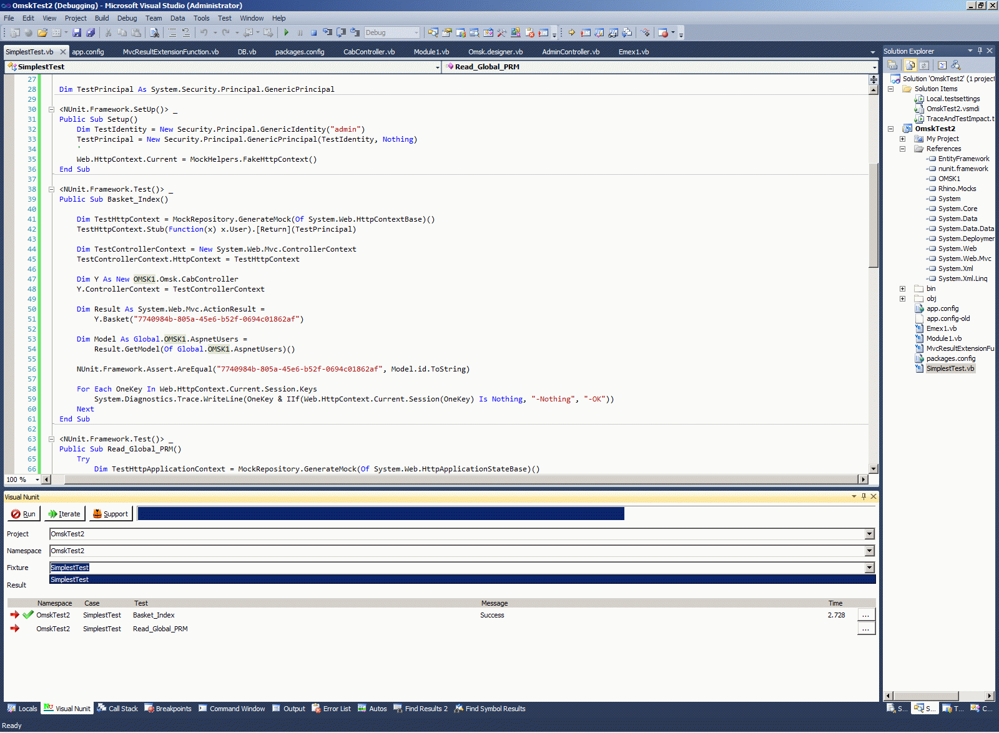Click the Open File toolbar icon
Screen dimensions: 999x733
pyautogui.click(x=42, y=32)
